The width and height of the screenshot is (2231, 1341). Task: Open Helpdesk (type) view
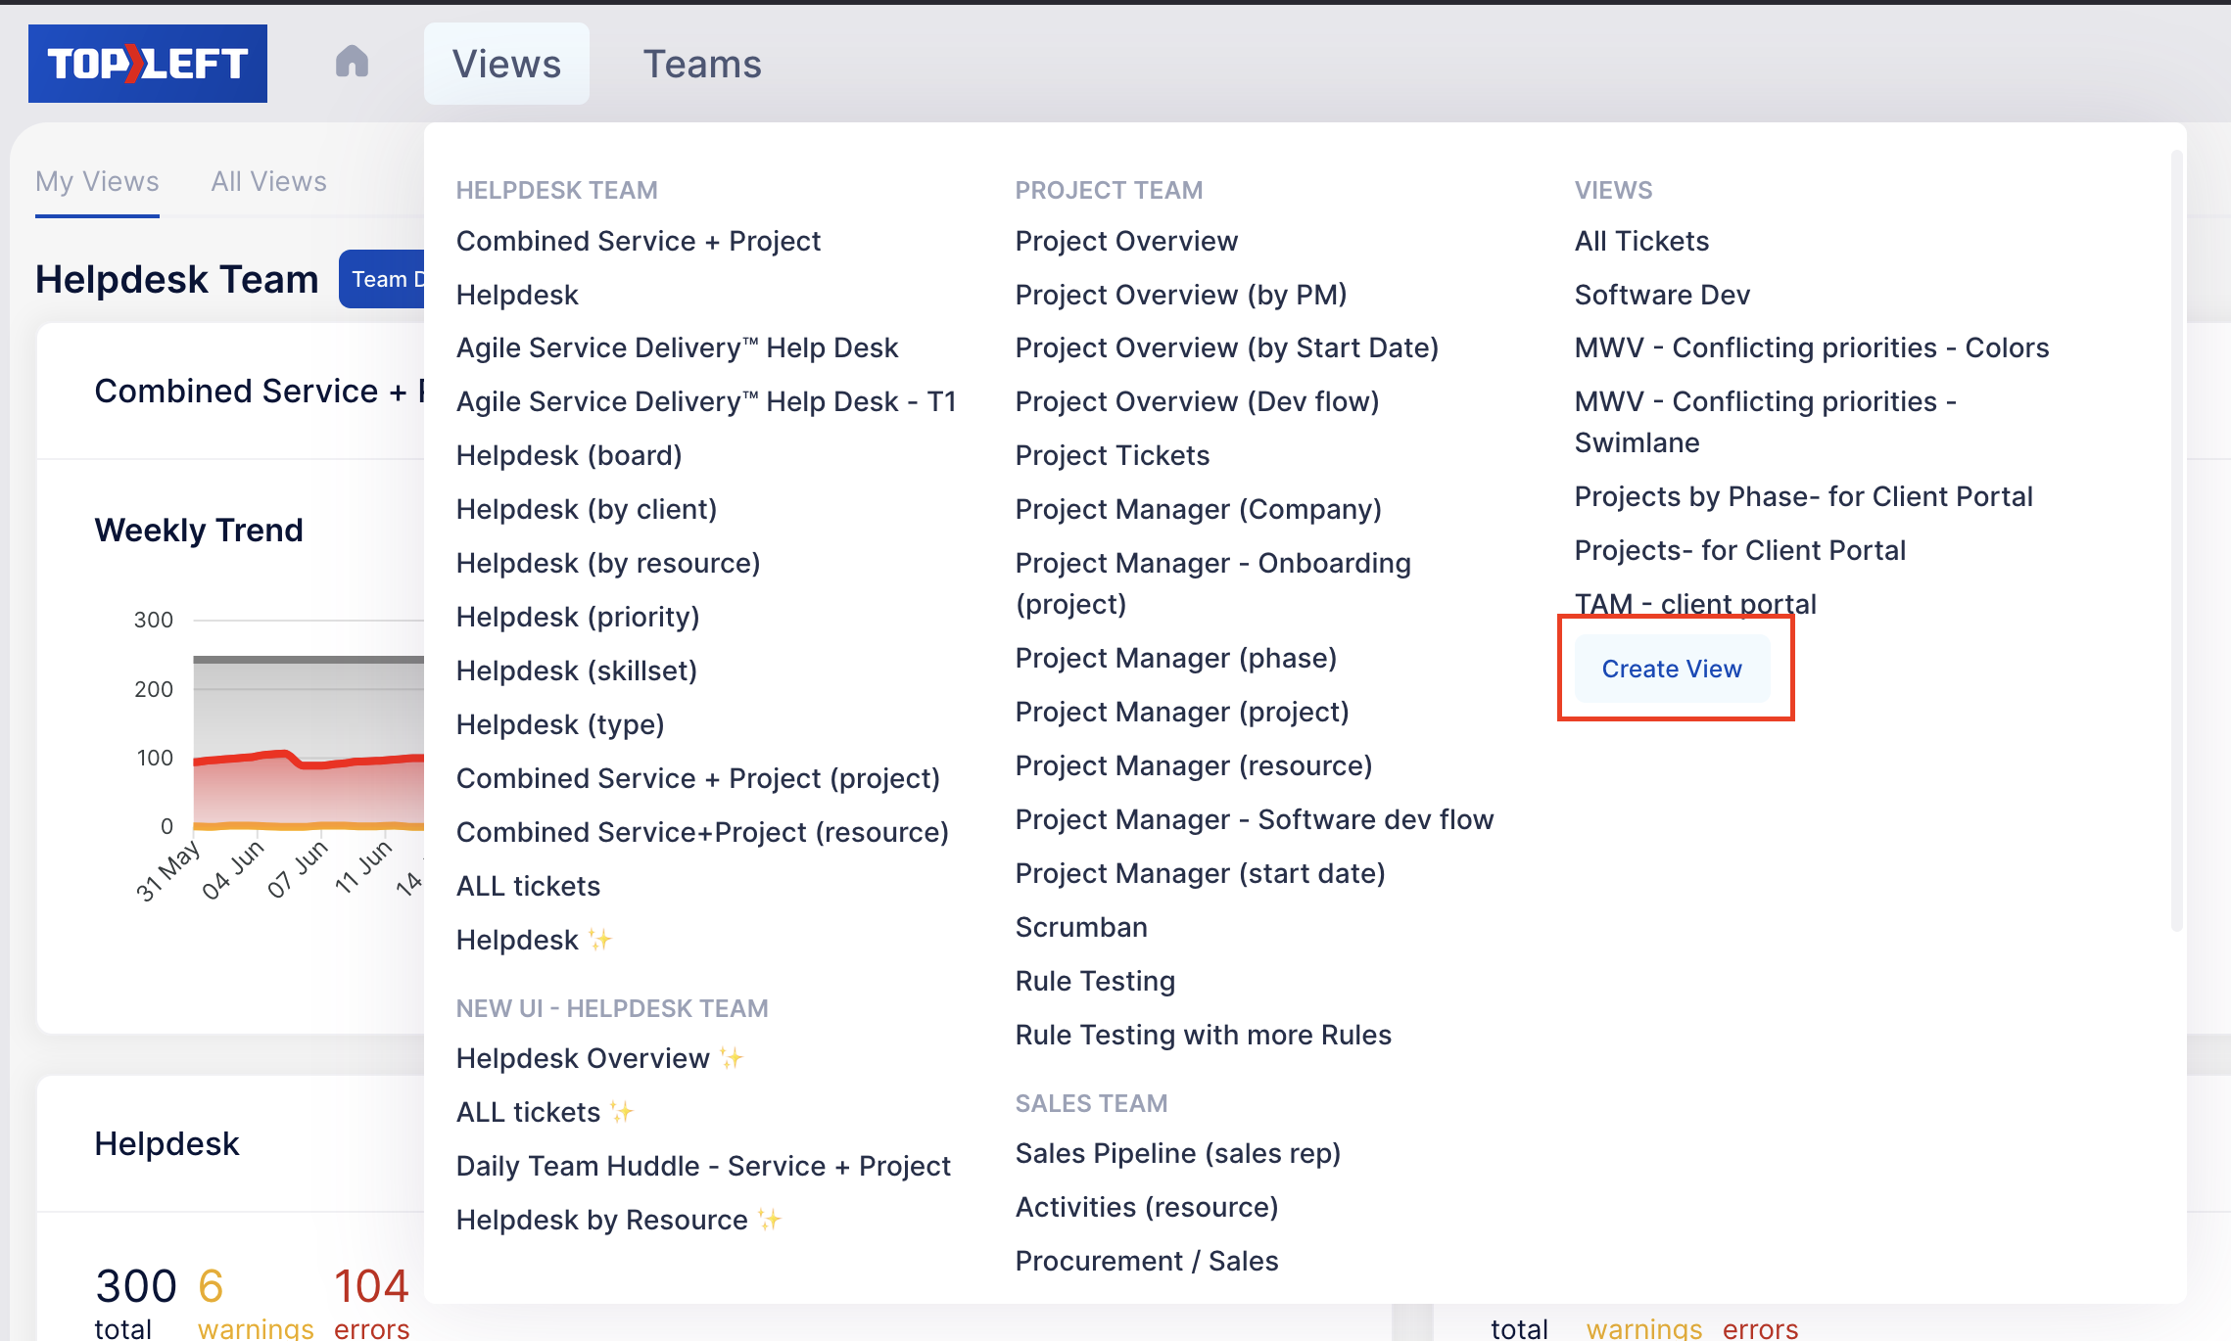[x=560, y=724]
